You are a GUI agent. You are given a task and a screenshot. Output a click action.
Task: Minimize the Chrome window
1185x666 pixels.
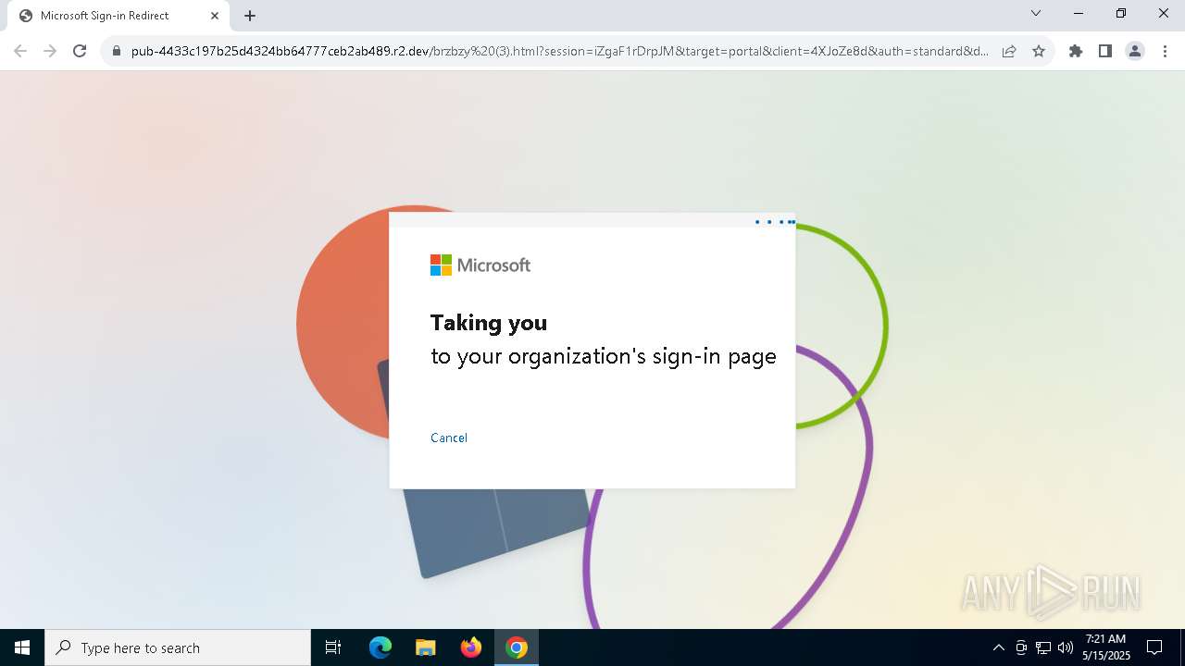[1079, 14]
